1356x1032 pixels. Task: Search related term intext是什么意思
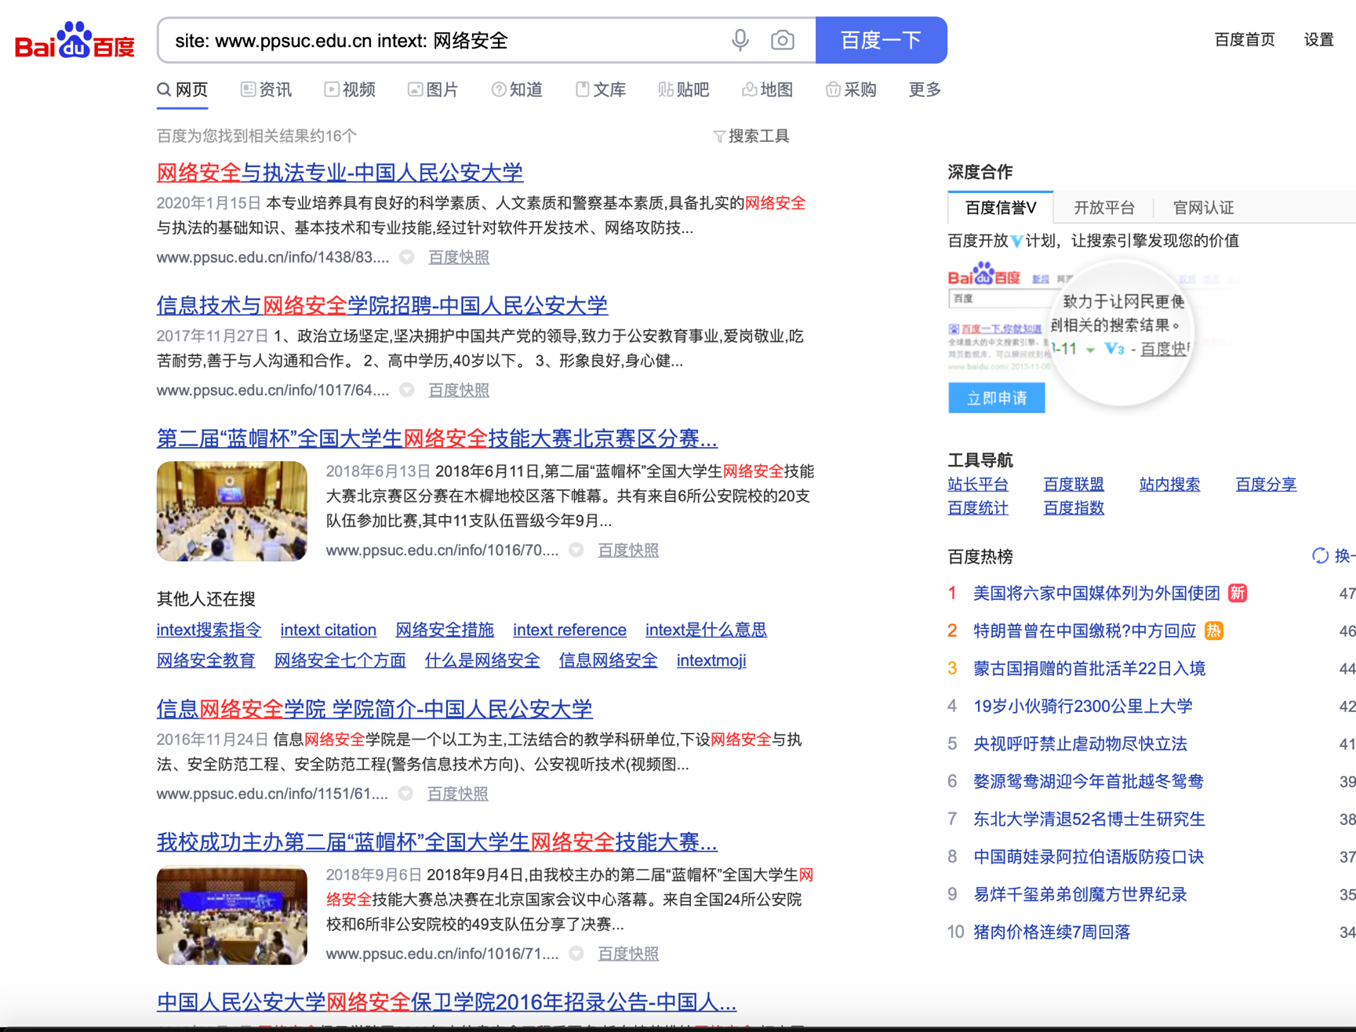pyautogui.click(x=706, y=630)
